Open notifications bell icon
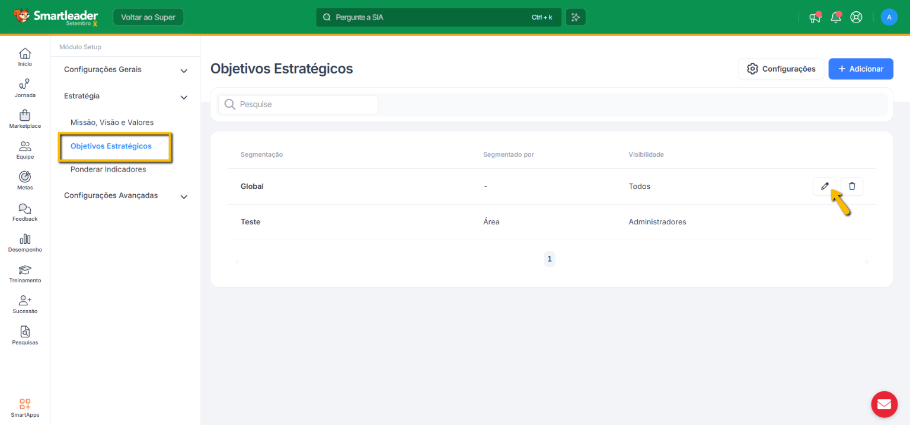 (x=836, y=17)
